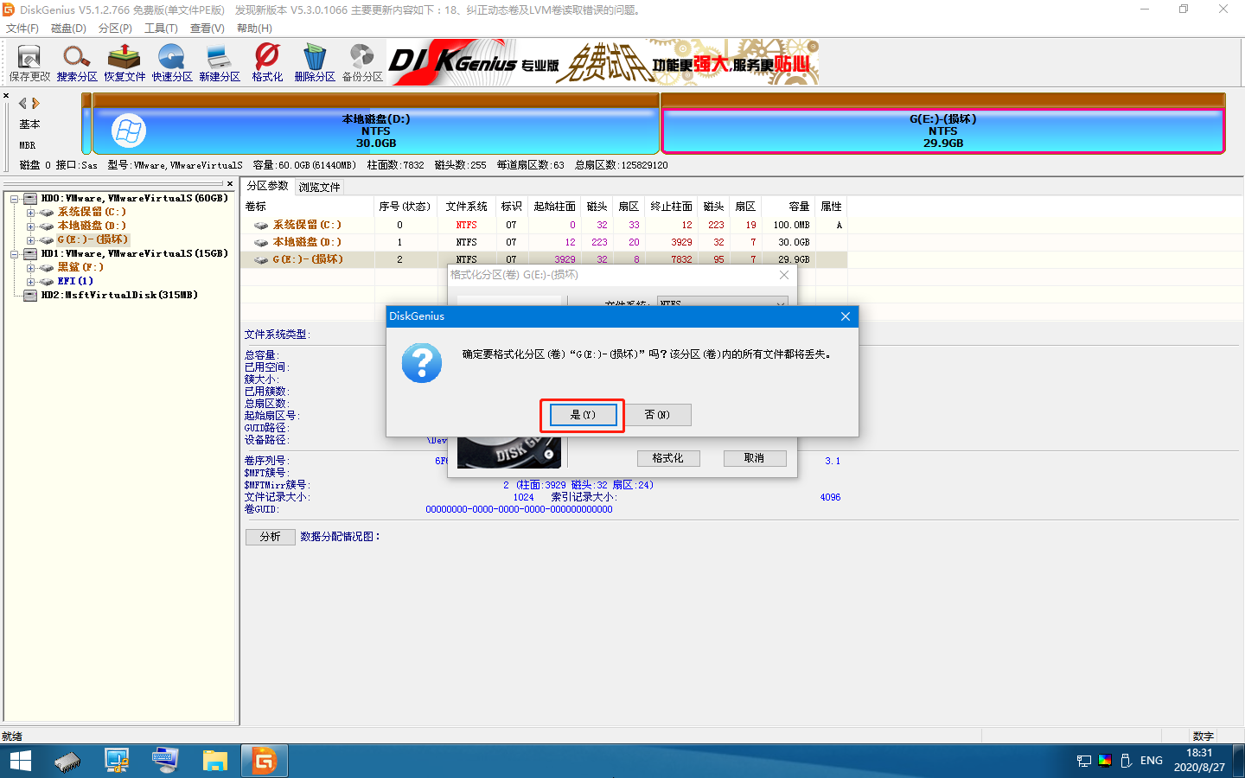Switch to the 分区参数 tab
Viewport: 1245px width, 778px height.
point(268,186)
